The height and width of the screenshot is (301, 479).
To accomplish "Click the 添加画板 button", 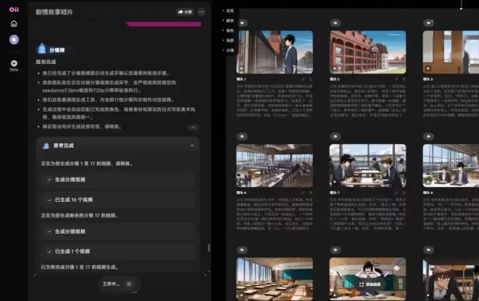I will (x=369, y=284).
